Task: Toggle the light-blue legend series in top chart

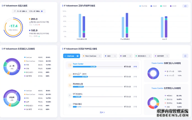Action: pyautogui.click(x=143, y=6)
